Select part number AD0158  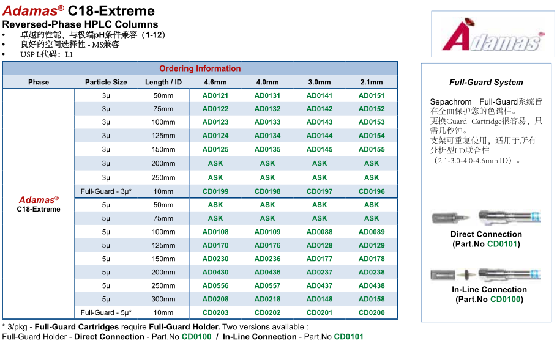pyautogui.click(x=372, y=299)
